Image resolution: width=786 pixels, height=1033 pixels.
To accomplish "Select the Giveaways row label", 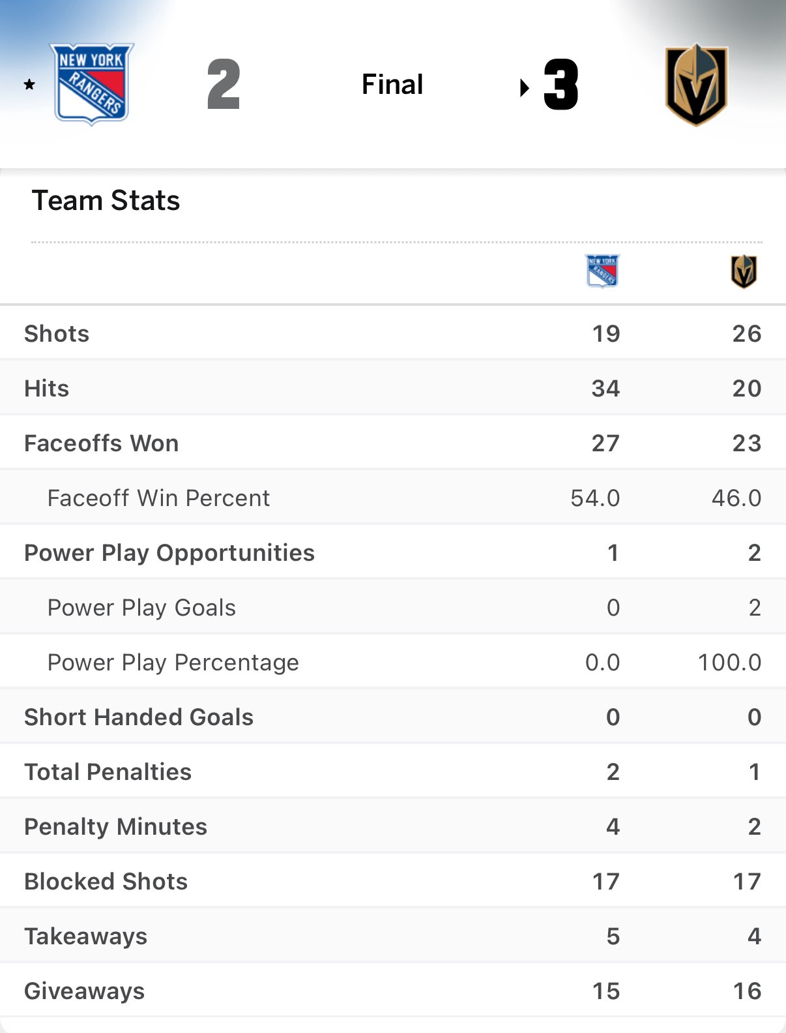I will coord(84,991).
